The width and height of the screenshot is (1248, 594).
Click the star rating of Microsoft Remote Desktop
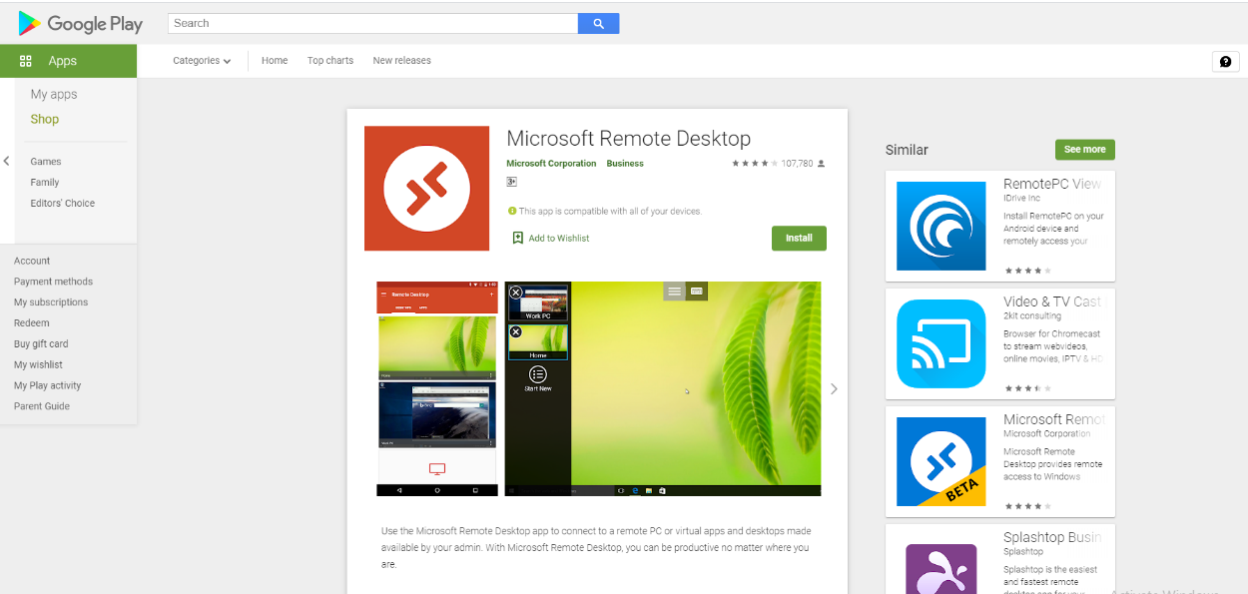click(754, 163)
